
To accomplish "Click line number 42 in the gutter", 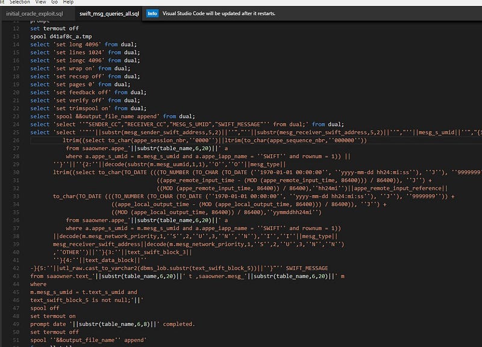I will pyautogui.click(x=16, y=268).
